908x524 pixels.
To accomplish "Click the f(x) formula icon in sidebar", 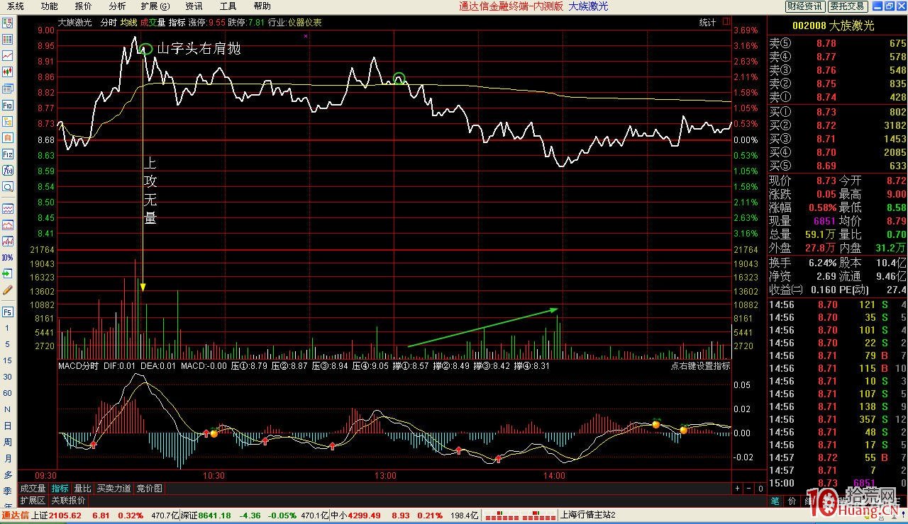I will [x=8, y=170].
